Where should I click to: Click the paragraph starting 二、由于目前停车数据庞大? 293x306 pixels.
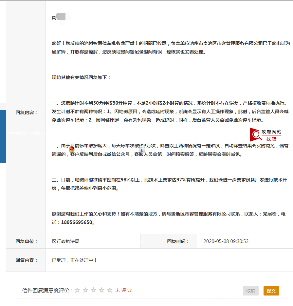point(170,150)
